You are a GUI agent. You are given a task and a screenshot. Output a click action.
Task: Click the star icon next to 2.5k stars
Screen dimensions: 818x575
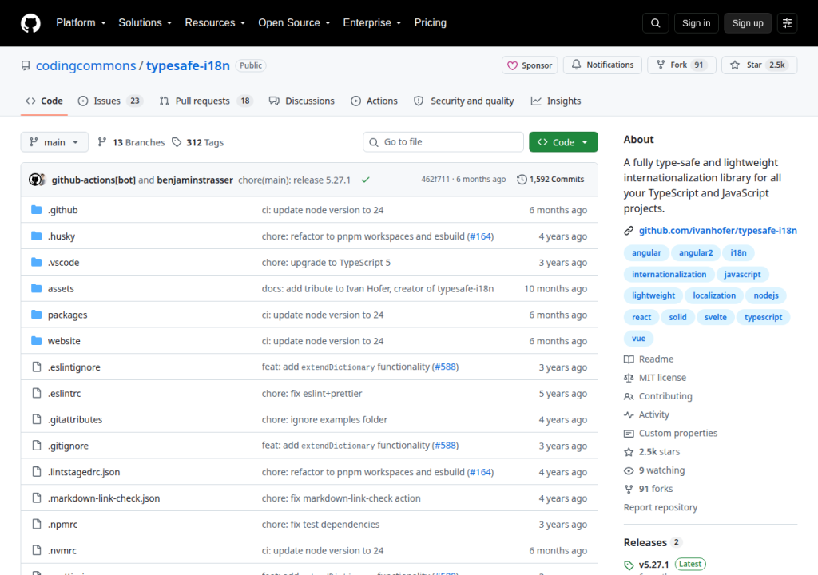click(x=629, y=452)
